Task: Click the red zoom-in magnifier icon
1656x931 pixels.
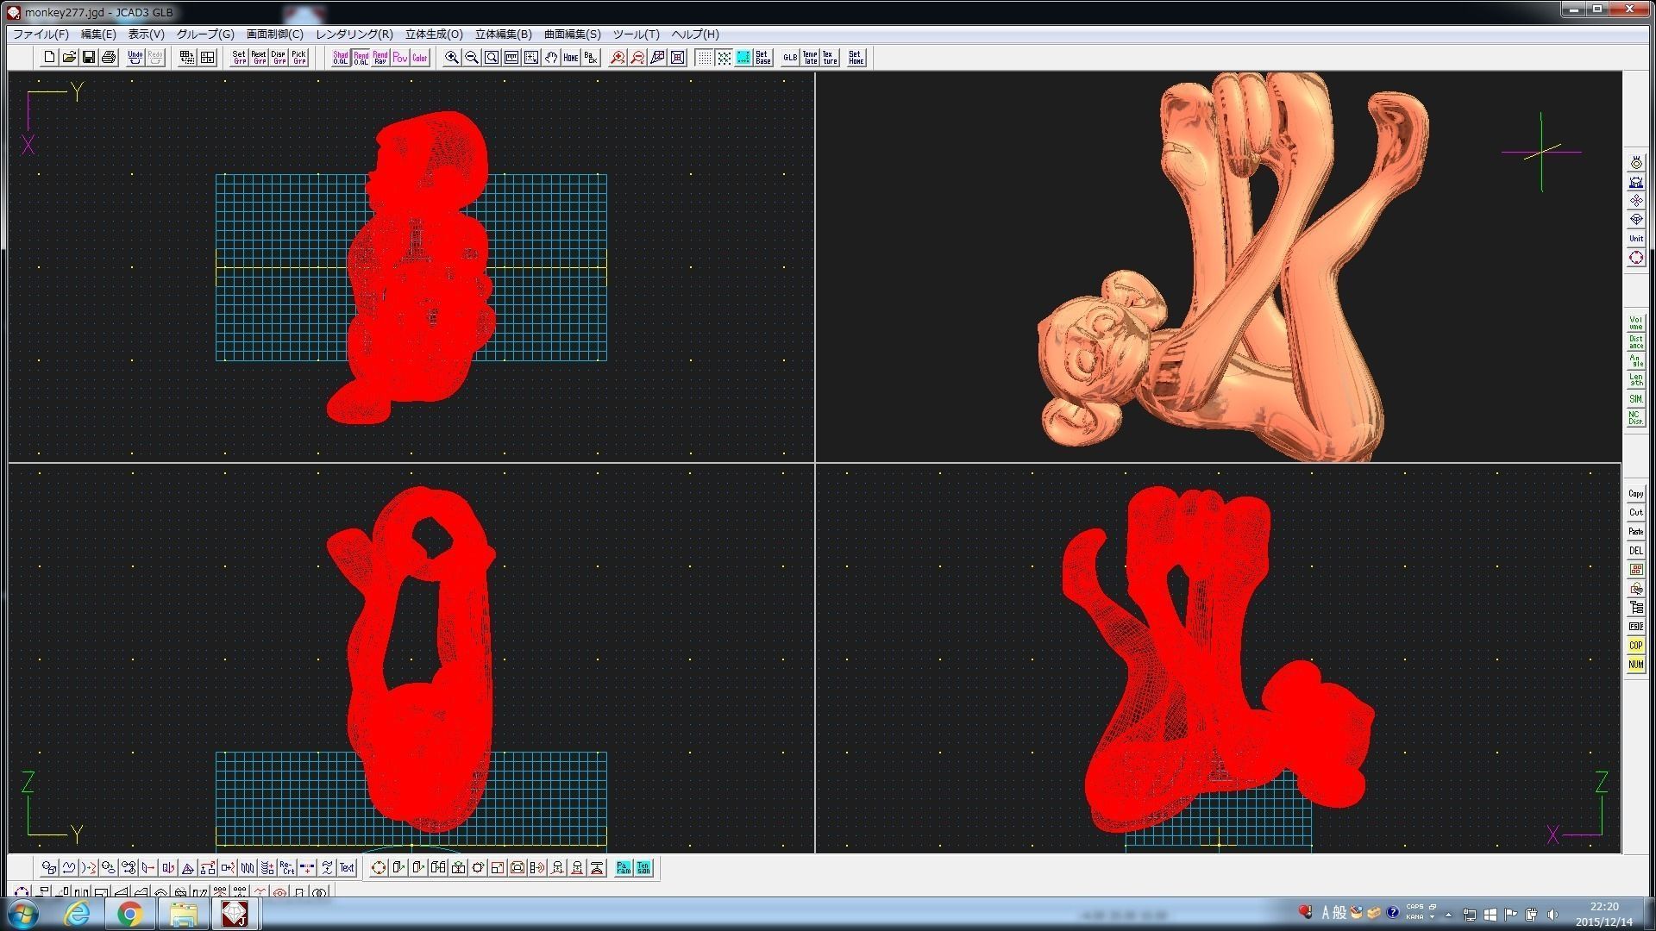Action: [618, 58]
